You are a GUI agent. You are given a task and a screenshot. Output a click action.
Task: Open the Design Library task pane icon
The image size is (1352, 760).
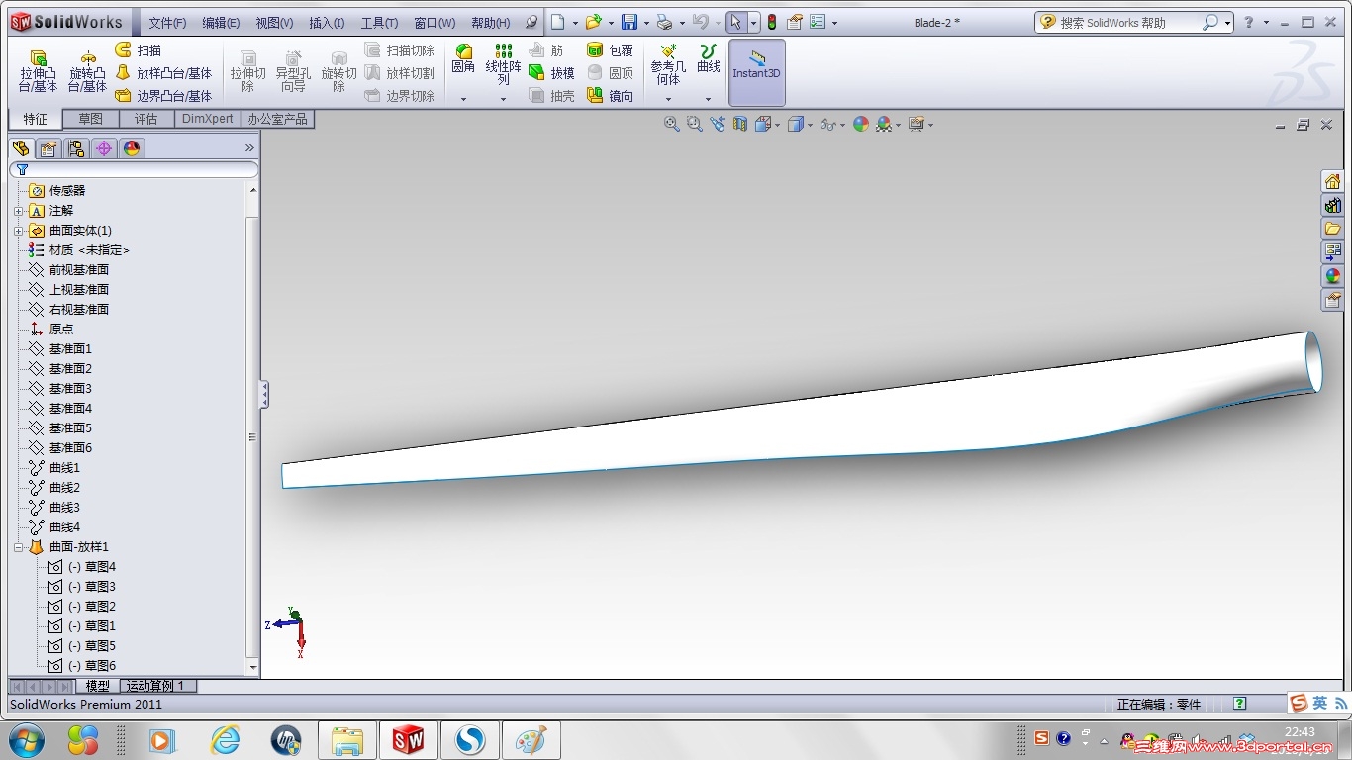(x=1333, y=205)
